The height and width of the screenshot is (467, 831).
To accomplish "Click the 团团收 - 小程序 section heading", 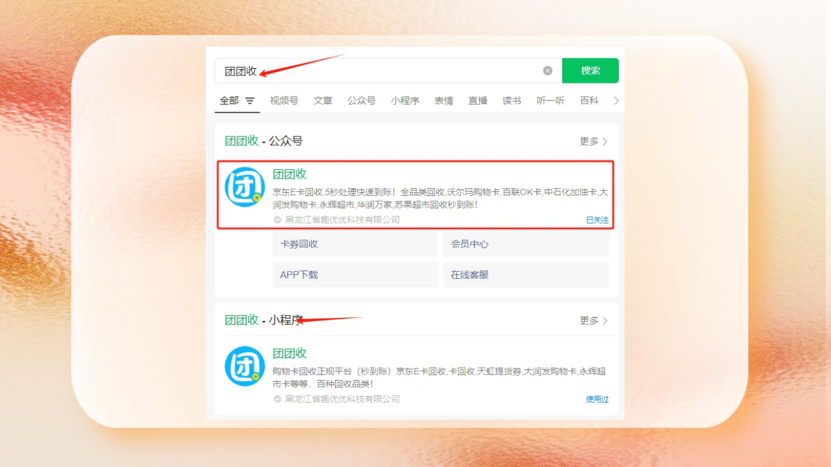I will (x=264, y=320).
